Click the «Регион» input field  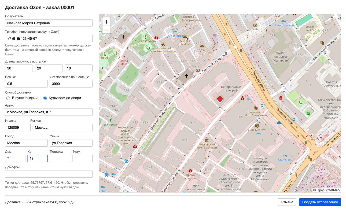click(61, 128)
